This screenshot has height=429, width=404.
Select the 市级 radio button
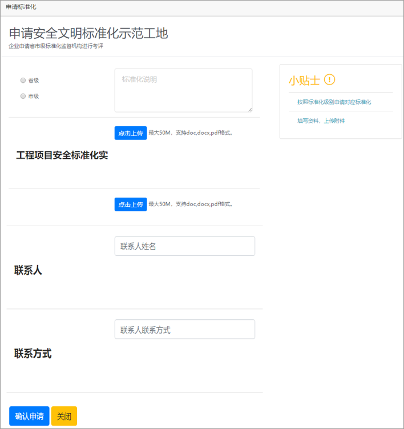coord(23,96)
